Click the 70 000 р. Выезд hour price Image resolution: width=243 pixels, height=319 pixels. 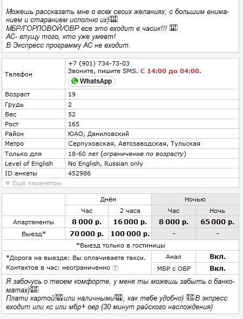(x=86, y=234)
